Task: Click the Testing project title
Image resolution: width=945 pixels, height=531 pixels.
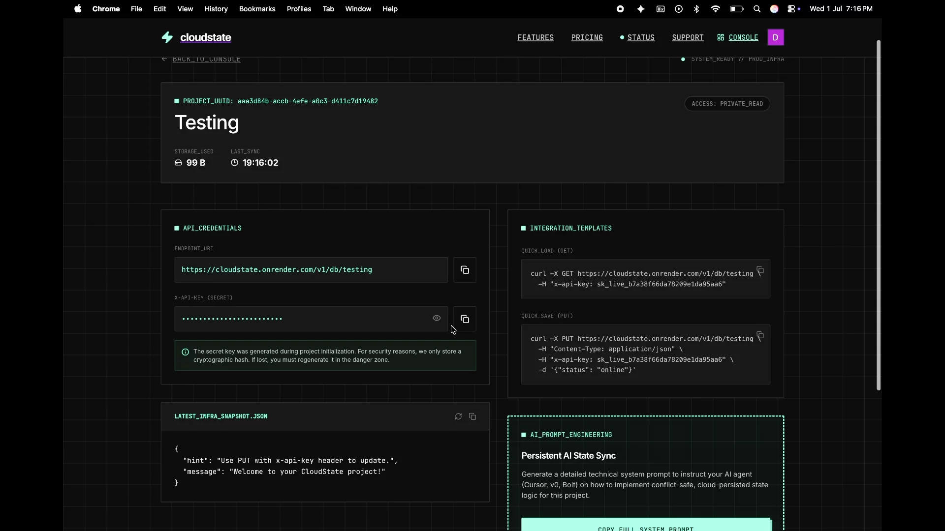Action: tap(207, 123)
